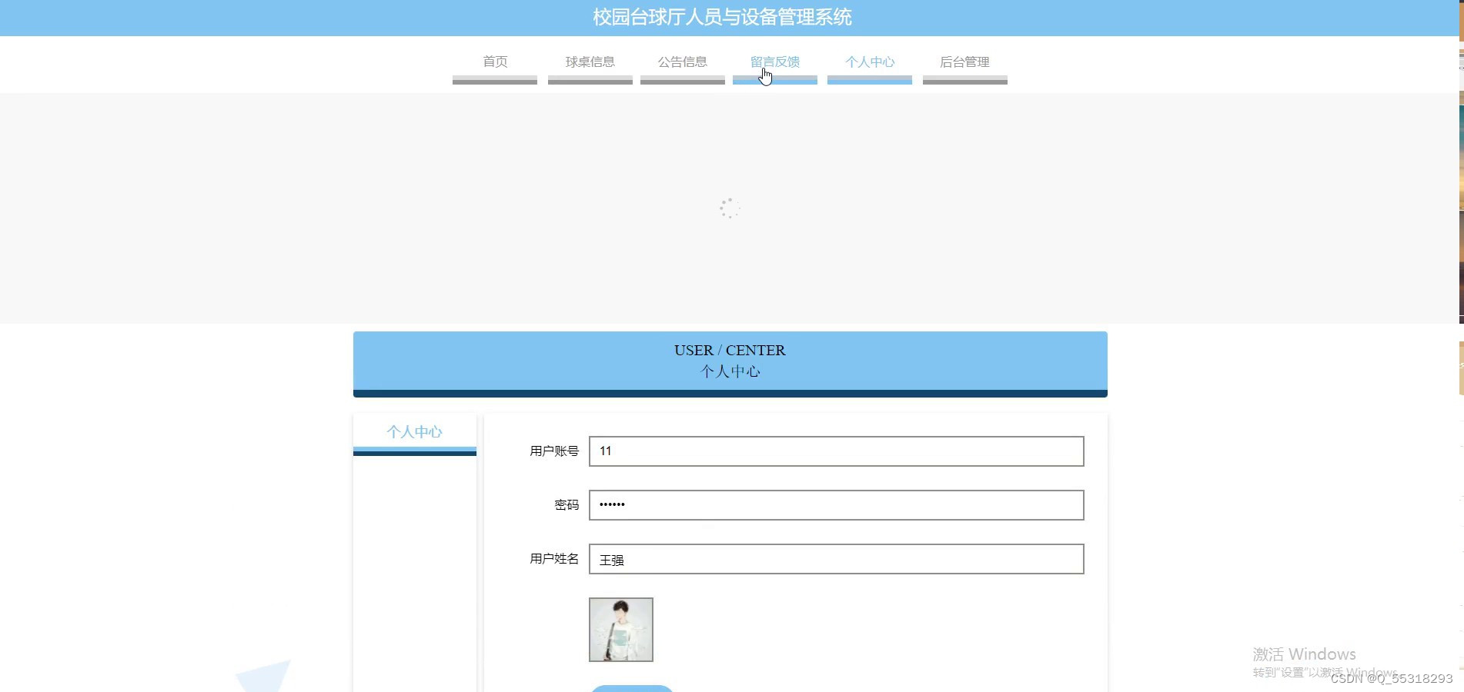Open the 首页 navigation tab
Viewport: 1464px width, 692px height.
[494, 62]
